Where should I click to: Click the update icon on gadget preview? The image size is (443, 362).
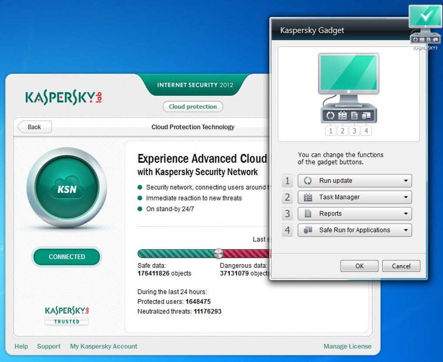pyautogui.click(x=330, y=115)
